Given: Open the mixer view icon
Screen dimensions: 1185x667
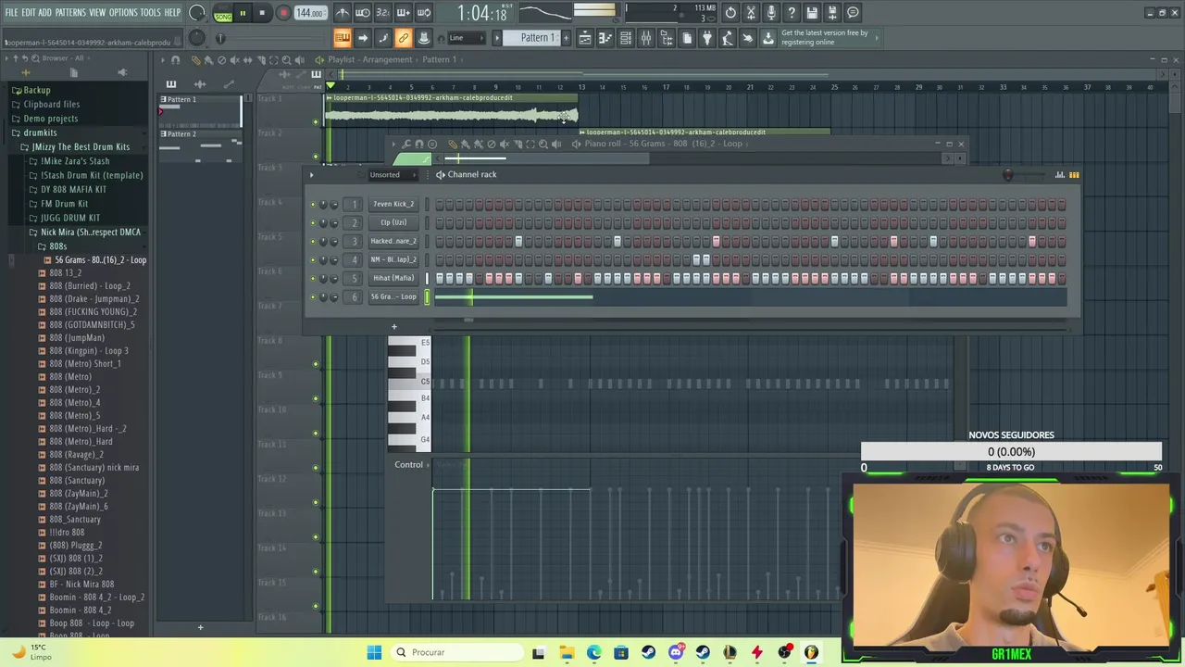Looking at the screenshot, I should [x=646, y=38].
